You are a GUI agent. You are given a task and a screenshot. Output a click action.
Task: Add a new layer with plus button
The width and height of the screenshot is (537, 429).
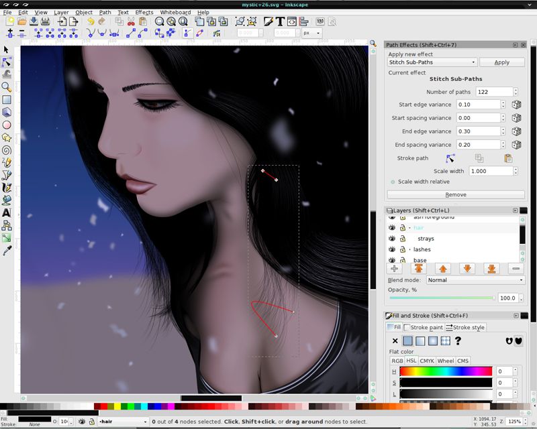(394, 268)
